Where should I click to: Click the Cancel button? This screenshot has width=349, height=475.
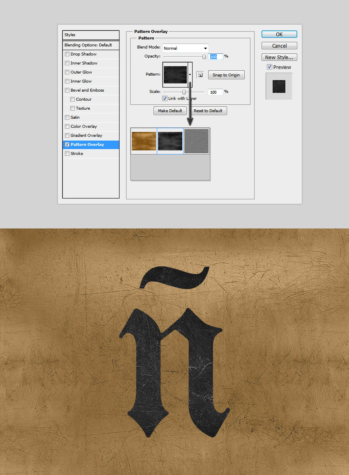(279, 46)
